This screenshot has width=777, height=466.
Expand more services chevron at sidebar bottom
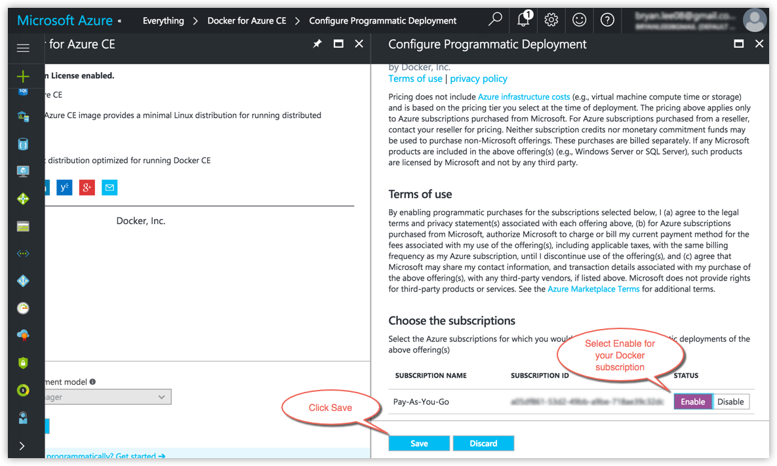click(x=22, y=446)
